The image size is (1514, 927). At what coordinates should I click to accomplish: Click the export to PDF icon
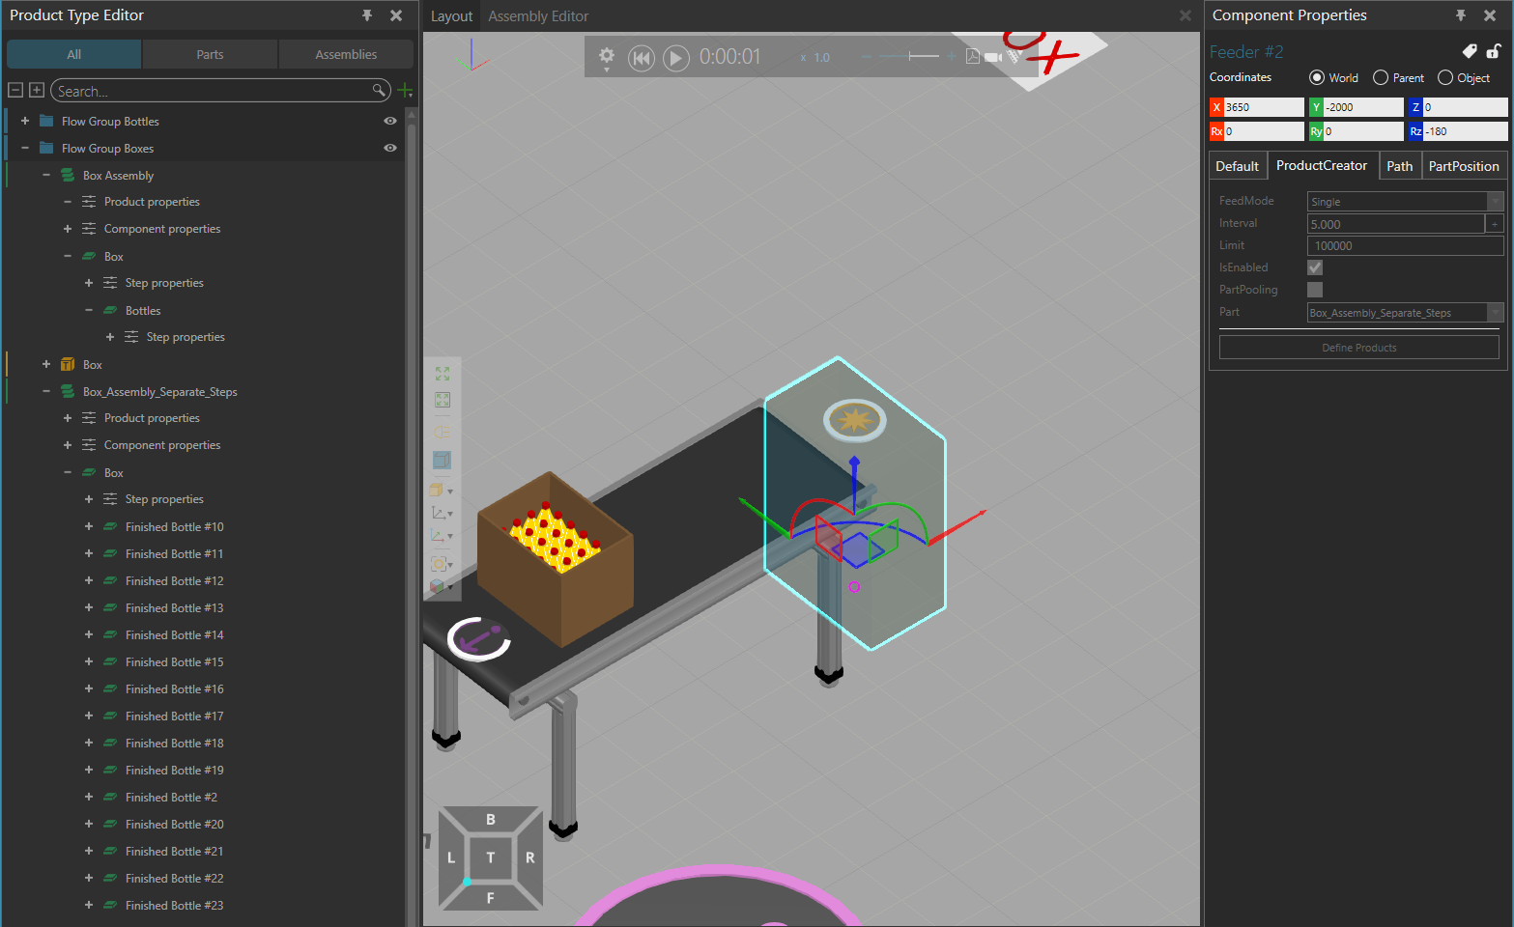point(972,57)
